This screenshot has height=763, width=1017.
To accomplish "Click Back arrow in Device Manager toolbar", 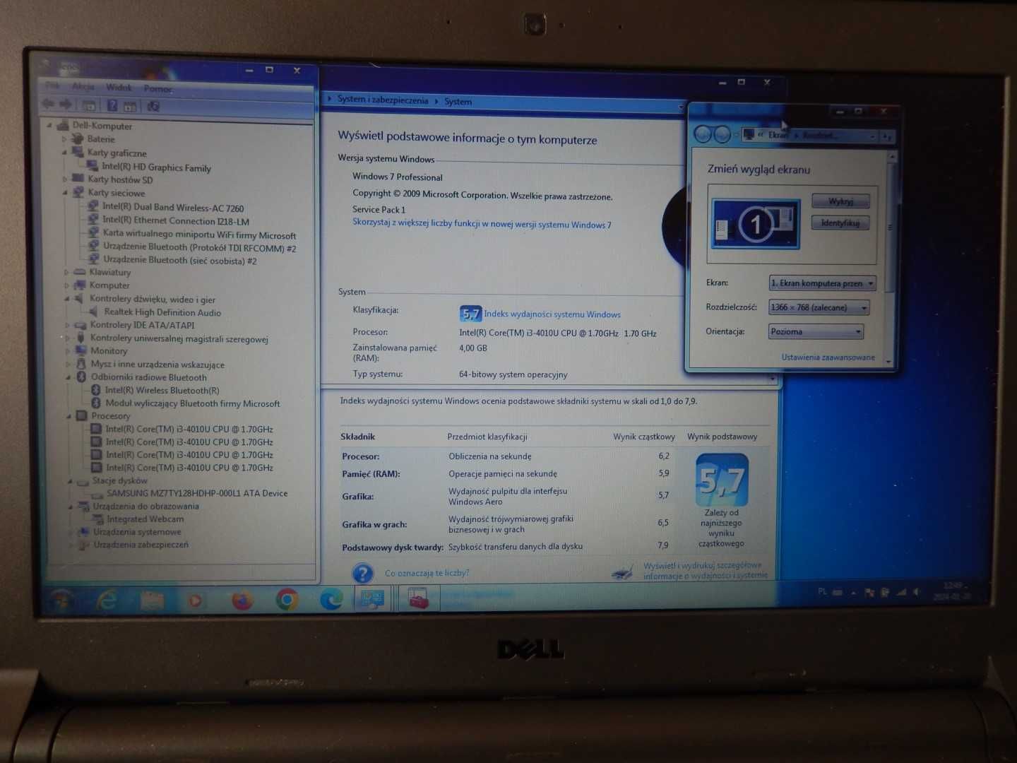I will tap(48, 105).
